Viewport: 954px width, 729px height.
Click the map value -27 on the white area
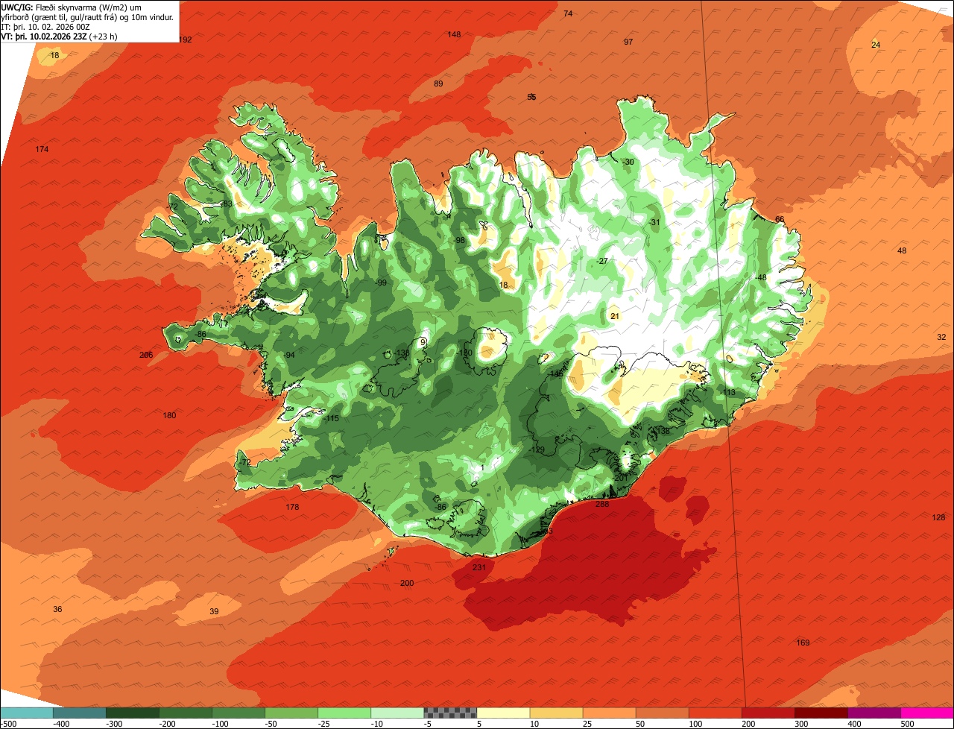(602, 261)
